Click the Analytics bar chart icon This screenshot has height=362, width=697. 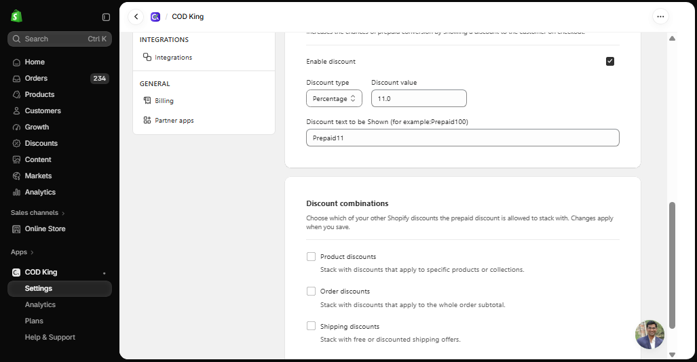pyautogui.click(x=16, y=193)
